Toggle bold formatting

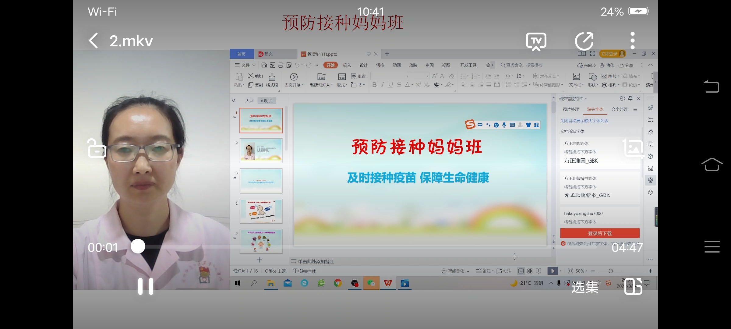tap(374, 85)
